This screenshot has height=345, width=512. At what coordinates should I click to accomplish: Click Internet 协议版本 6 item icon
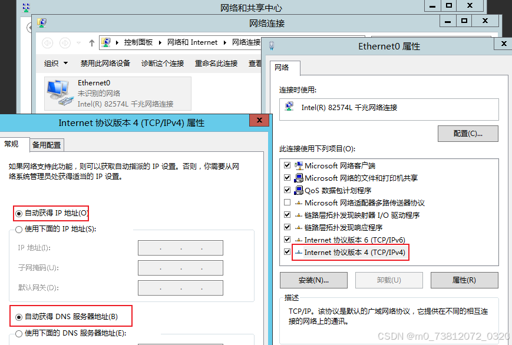pos(299,240)
